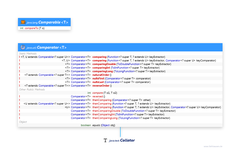Click the red exclamation mark beside reverseOrder
Viewport: 238px width, 159px height.
point(19,85)
